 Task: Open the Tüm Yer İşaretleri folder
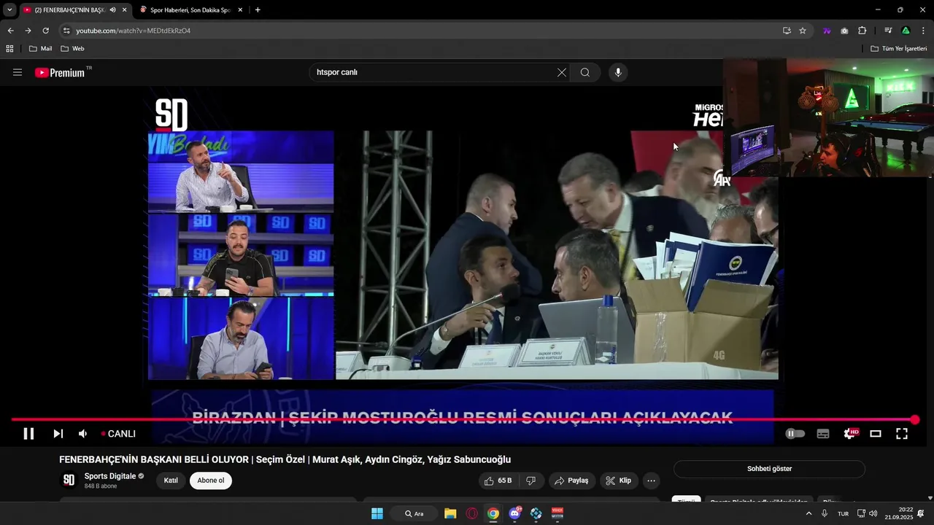tap(898, 49)
